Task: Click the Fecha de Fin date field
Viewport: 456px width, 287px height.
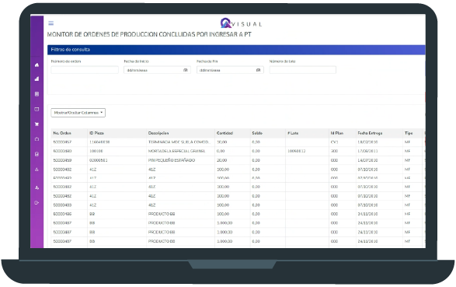Action: (230, 70)
